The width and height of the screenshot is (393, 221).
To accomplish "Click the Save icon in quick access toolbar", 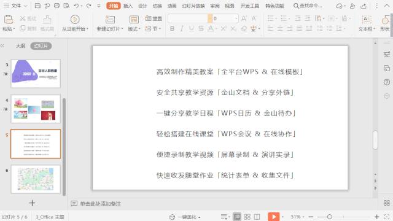I will 37,6.
